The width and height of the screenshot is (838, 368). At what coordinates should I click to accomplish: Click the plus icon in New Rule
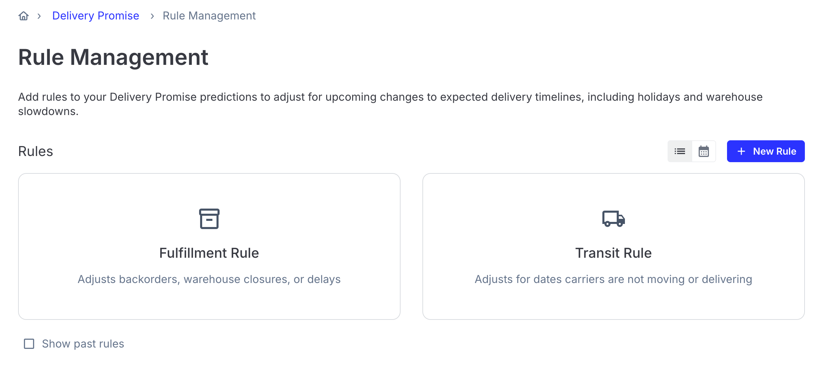tap(741, 151)
